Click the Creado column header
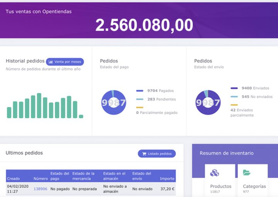The height and width of the screenshot is (197, 278). pyautogui.click(x=13, y=178)
